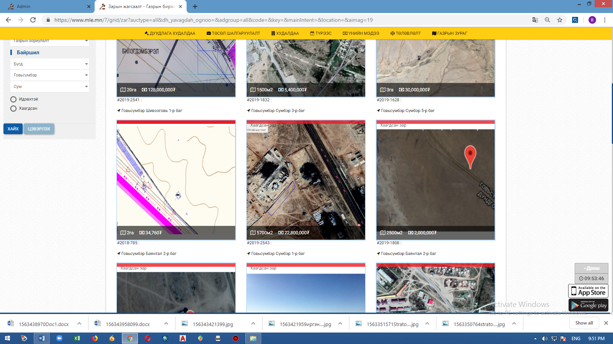Viewport: 613px width, 344px height.
Task: Select the Хаагдсан radio button
Action: point(13,109)
